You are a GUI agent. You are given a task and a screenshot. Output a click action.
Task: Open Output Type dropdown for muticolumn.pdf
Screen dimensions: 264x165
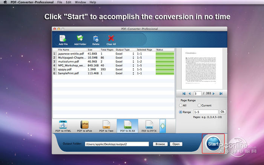click(133, 61)
